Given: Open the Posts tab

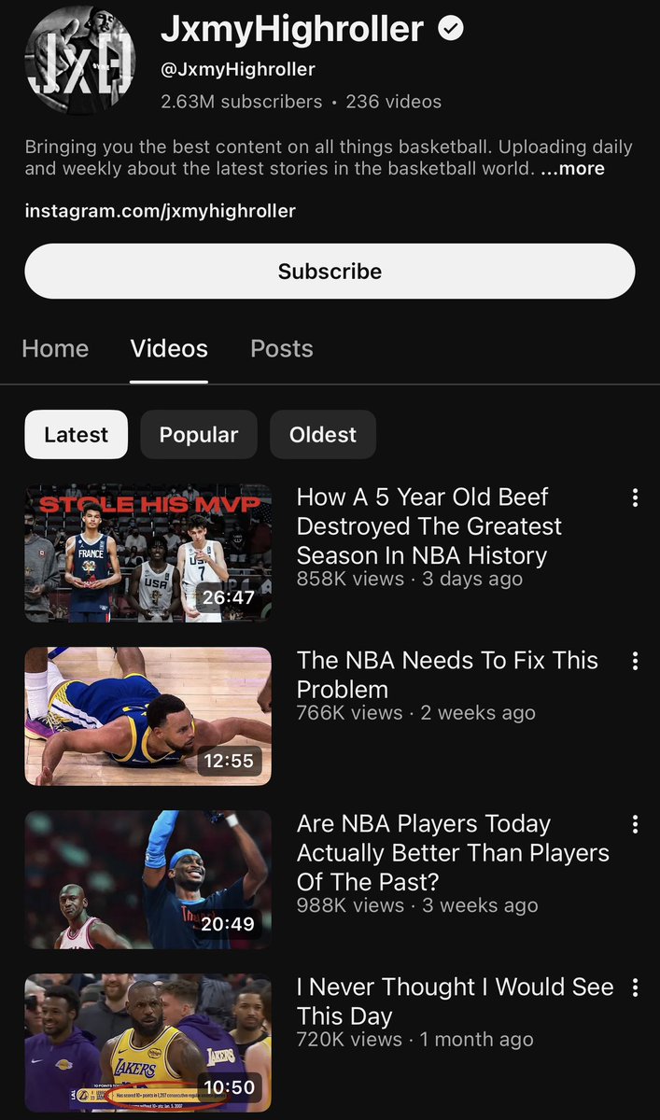Looking at the screenshot, I should tap(282, 349).
